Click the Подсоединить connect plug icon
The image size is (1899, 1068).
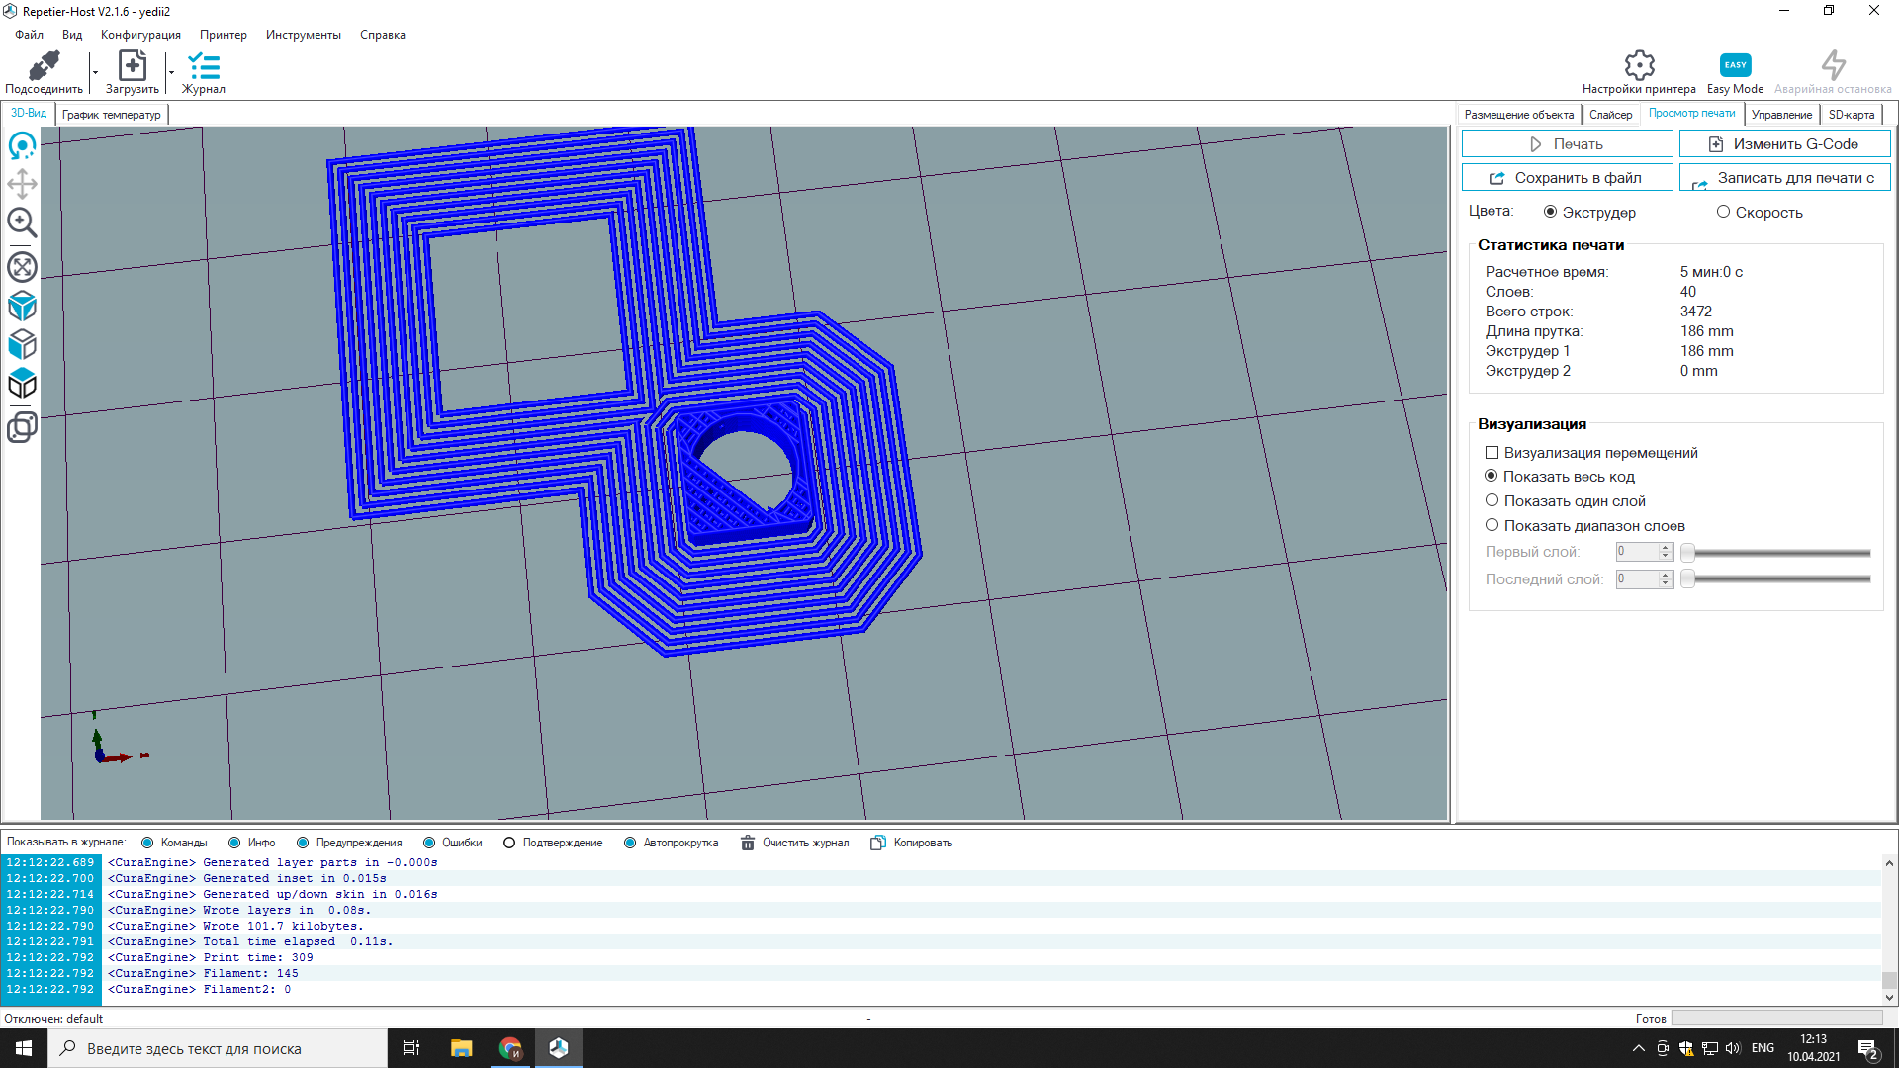tap(44, 66)
